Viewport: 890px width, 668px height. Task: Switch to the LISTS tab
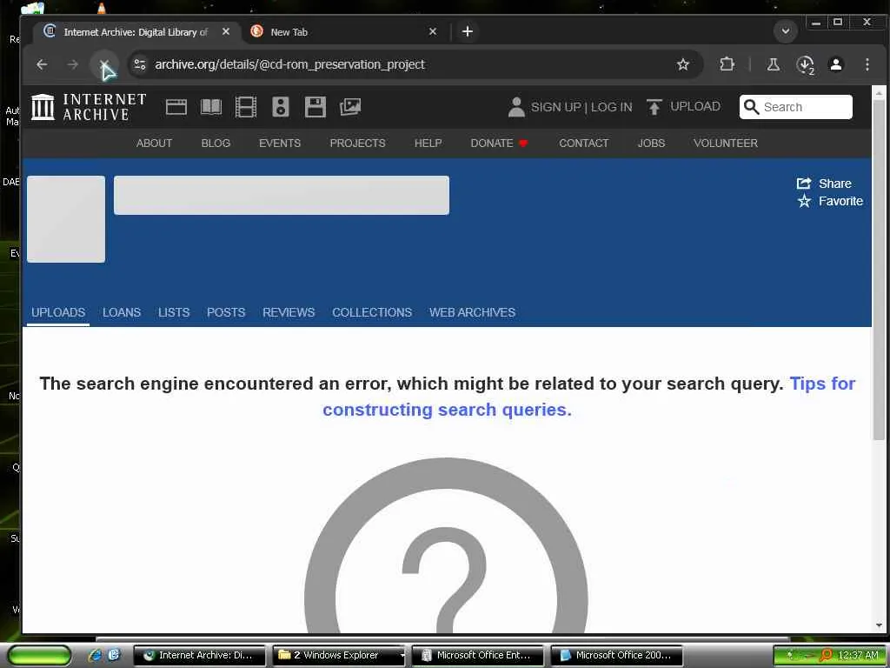tap(174, 312)
